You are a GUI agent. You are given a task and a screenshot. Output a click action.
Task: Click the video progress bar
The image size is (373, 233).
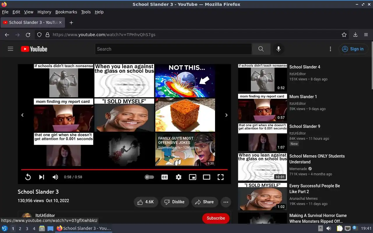pos(124,170)
